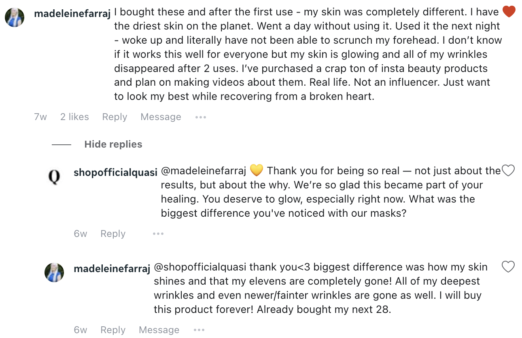This screenshot has width=522, height=338.
Task: Message the author of the top comment
Action: (161, 117)
